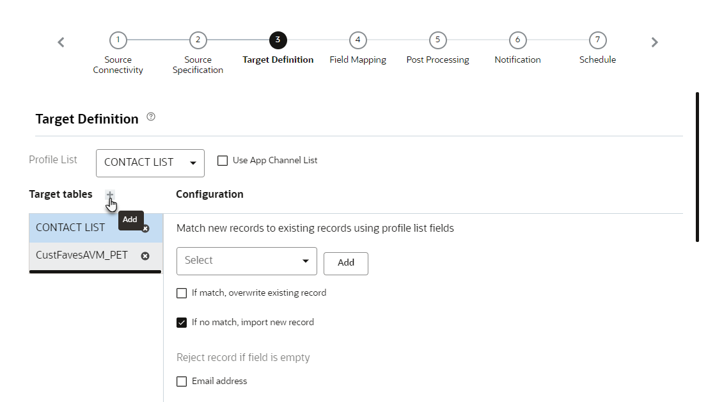
Task: Open the Profile List CONTACT LIST dropdown
Action: [150, 163]
